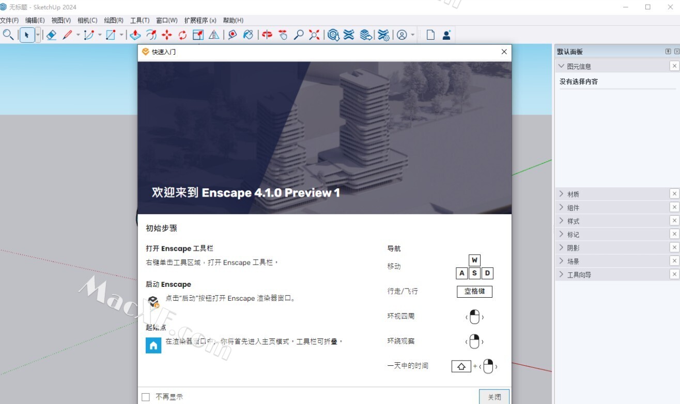This screenshot has height=404, width=680.
Task: Choose the Line pencil tool
Action: point(67,35)
